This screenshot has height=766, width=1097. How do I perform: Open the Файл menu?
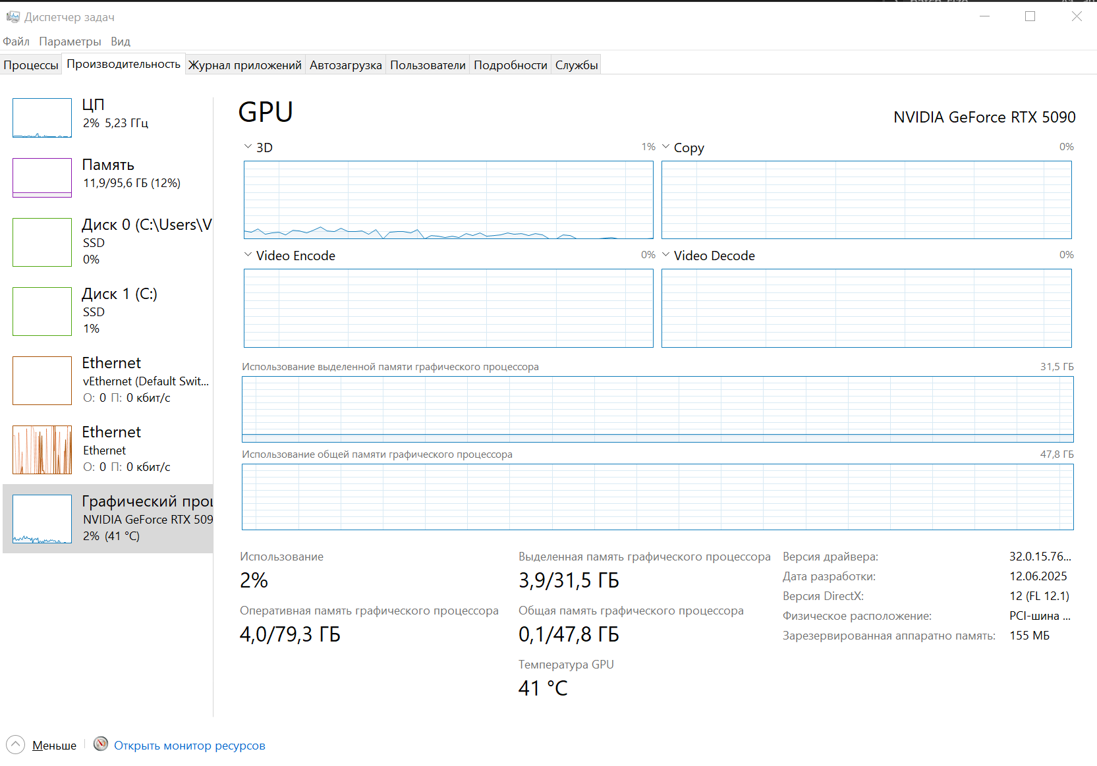click(x=16, y=41)
